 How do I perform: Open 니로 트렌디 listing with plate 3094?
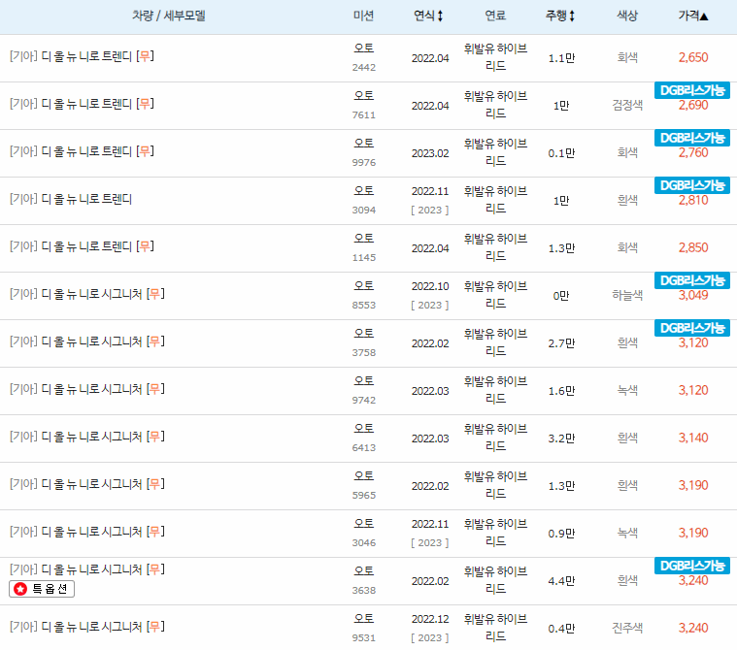coord(71,199)
